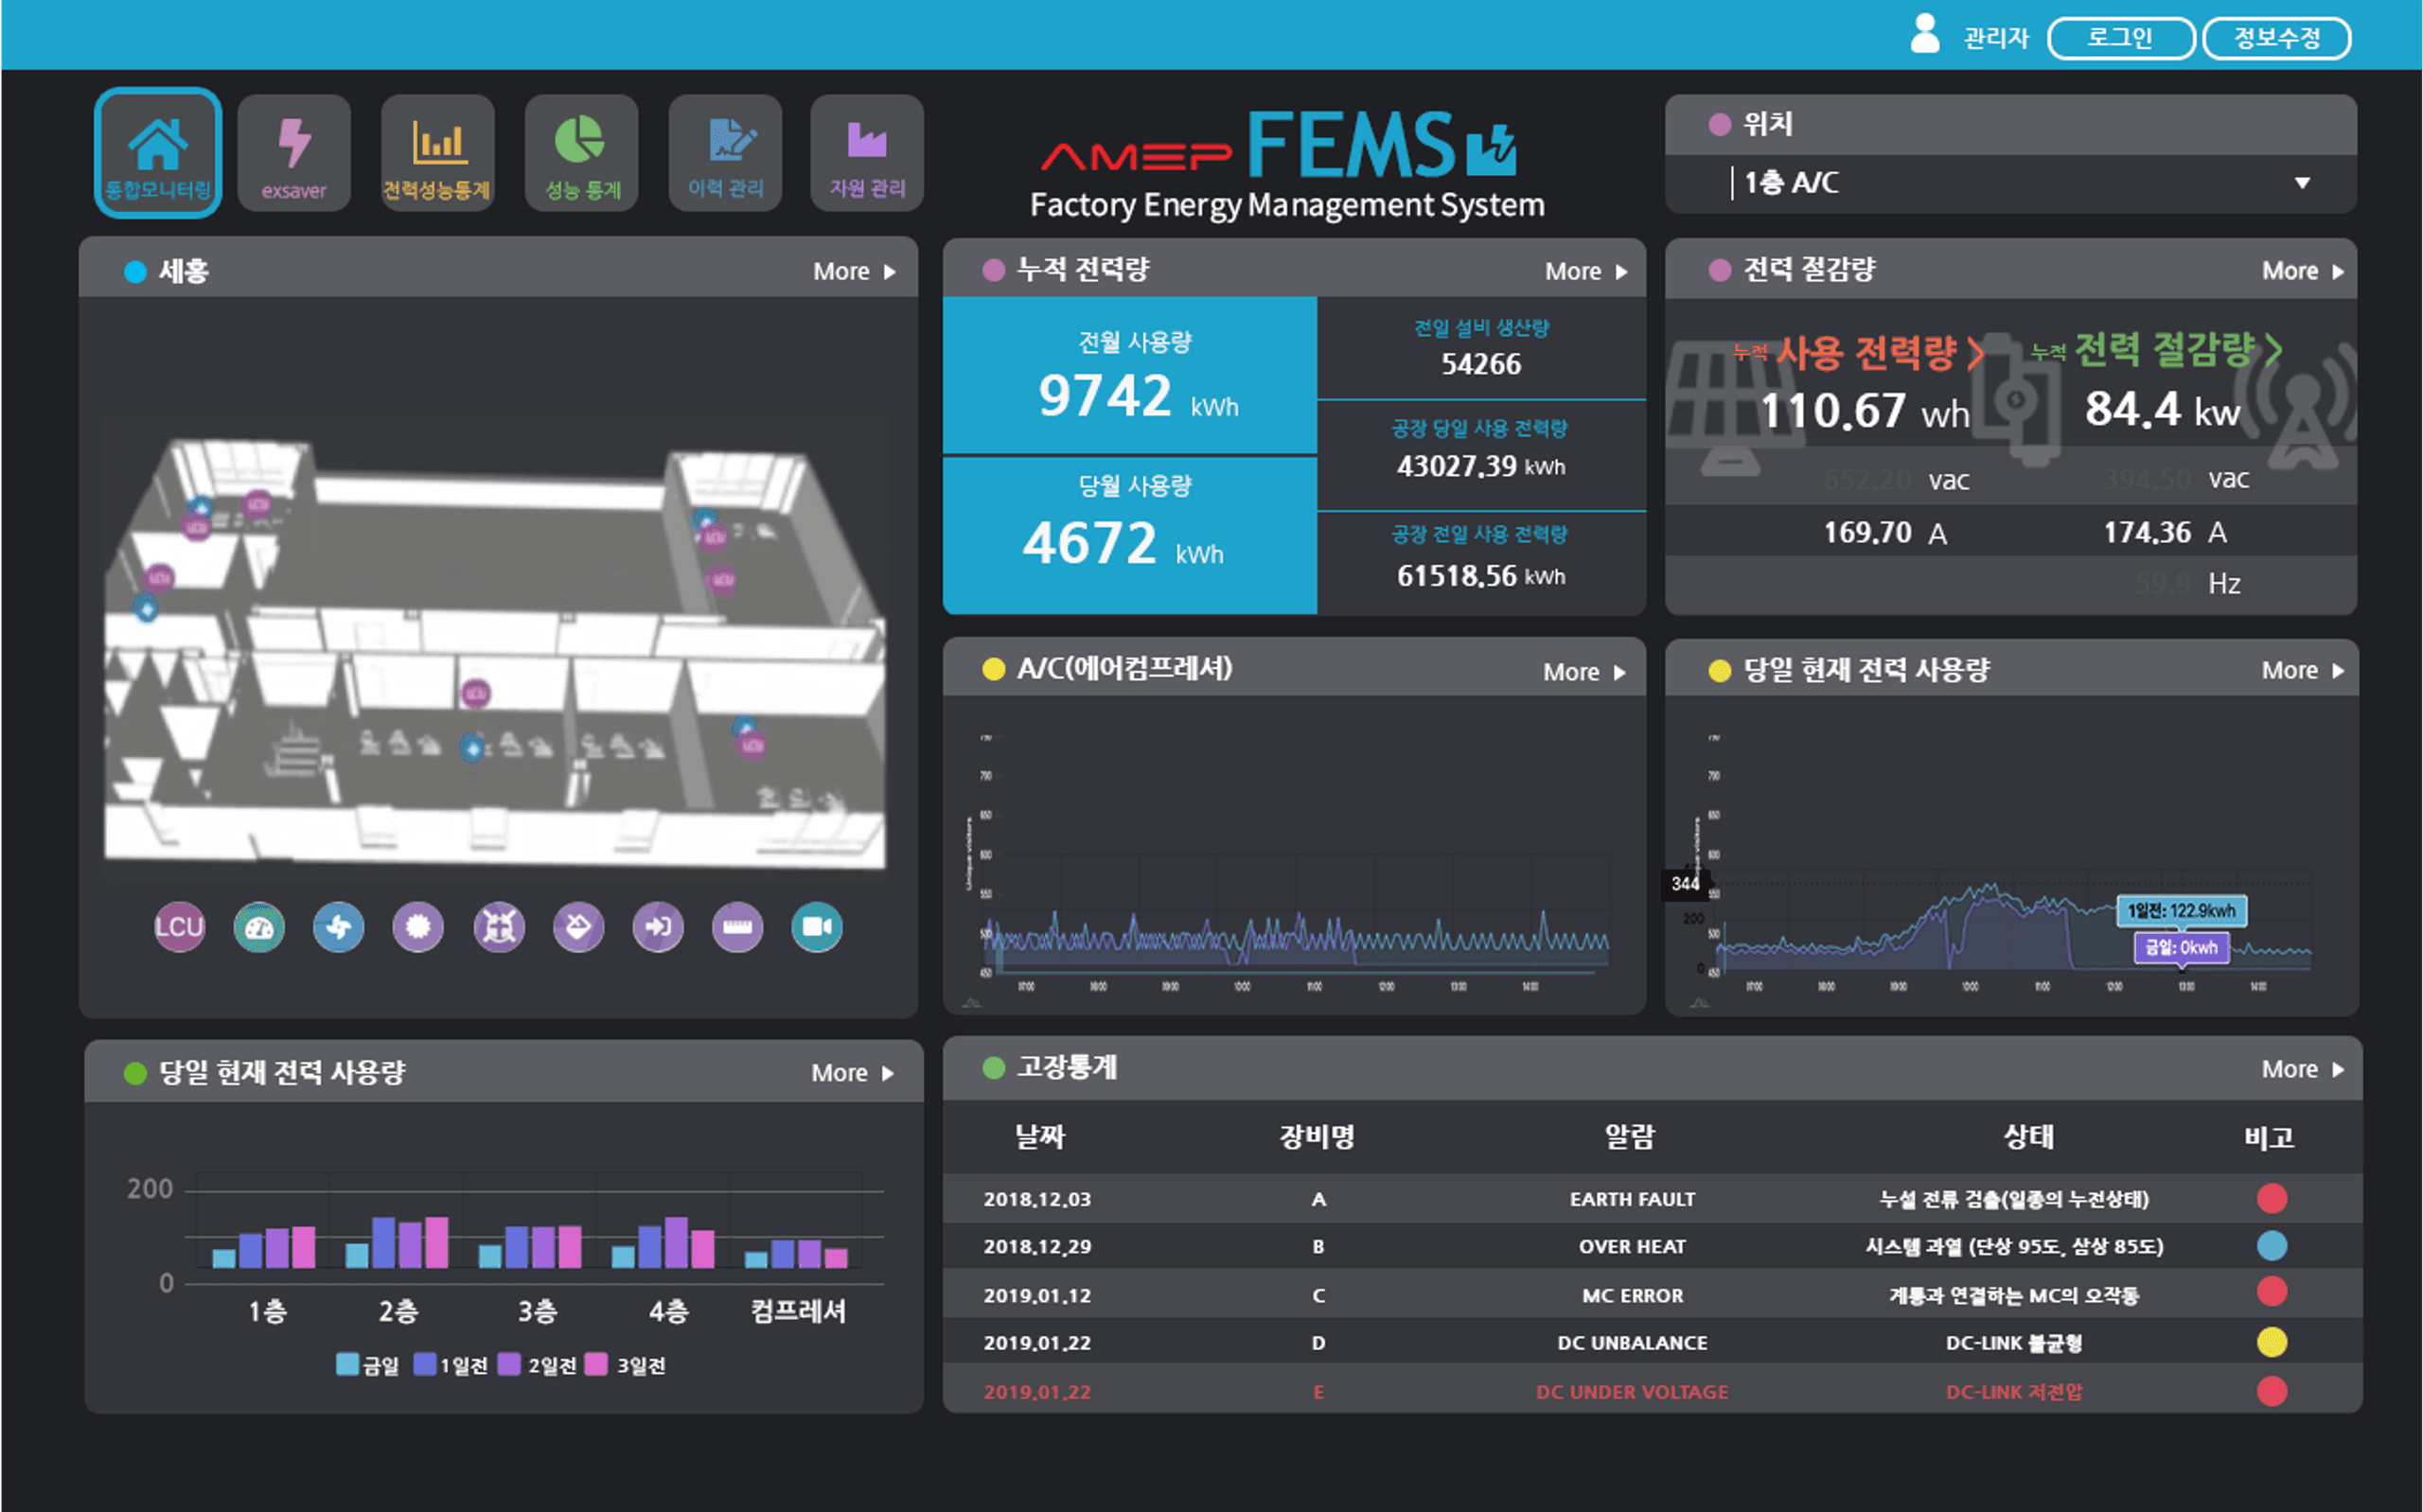Expand More in A/C(에어컴프레셔) panel

[1584, 672]
